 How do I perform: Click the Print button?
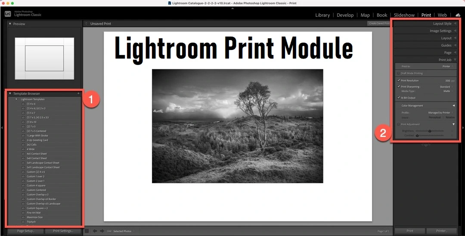410,231
